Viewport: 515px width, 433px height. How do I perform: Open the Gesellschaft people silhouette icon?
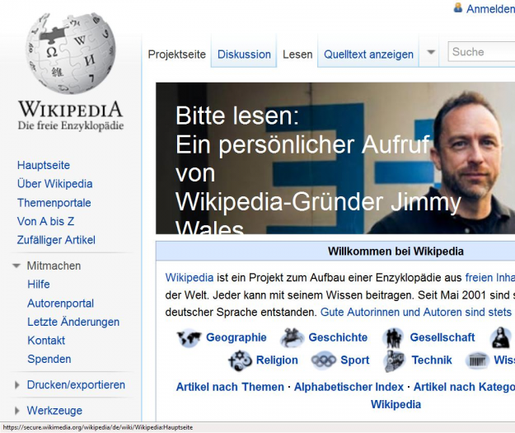393,337
